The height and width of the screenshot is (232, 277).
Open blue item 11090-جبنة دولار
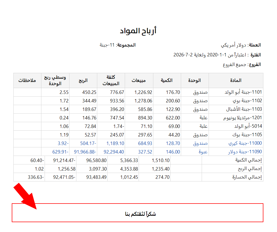(245, 152)
